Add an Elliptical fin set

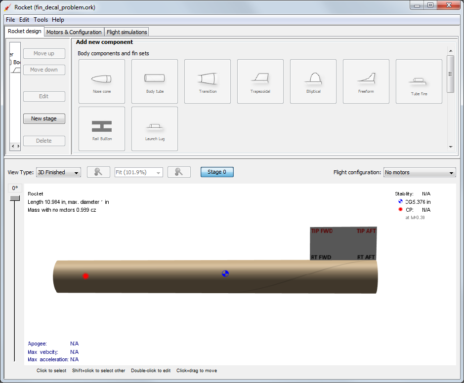point(313,81)
